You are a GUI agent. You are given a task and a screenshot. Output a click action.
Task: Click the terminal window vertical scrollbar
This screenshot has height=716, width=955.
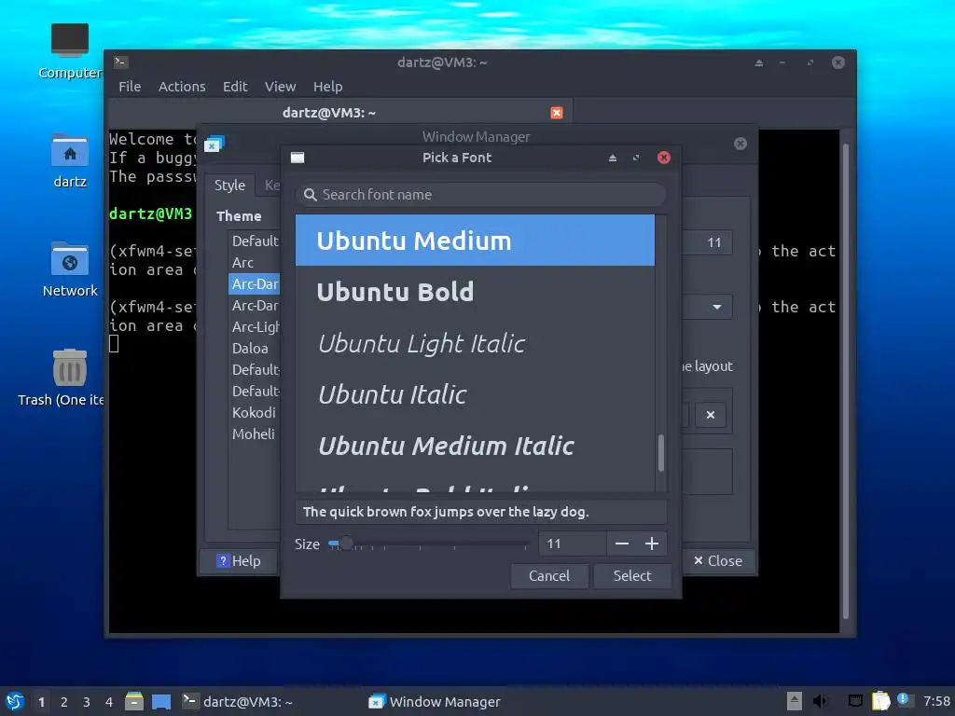(845, 380)
